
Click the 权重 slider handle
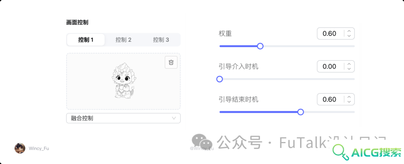click(260, 46)
